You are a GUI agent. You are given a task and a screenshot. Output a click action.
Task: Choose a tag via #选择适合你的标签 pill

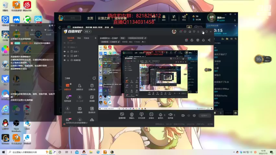click(137, 38)
